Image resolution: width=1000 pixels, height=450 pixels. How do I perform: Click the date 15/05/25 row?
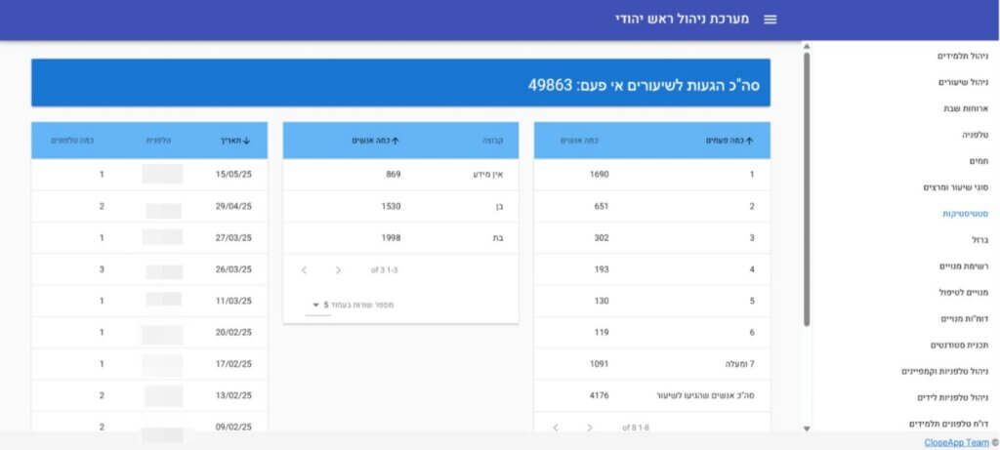tap(149, 174)
